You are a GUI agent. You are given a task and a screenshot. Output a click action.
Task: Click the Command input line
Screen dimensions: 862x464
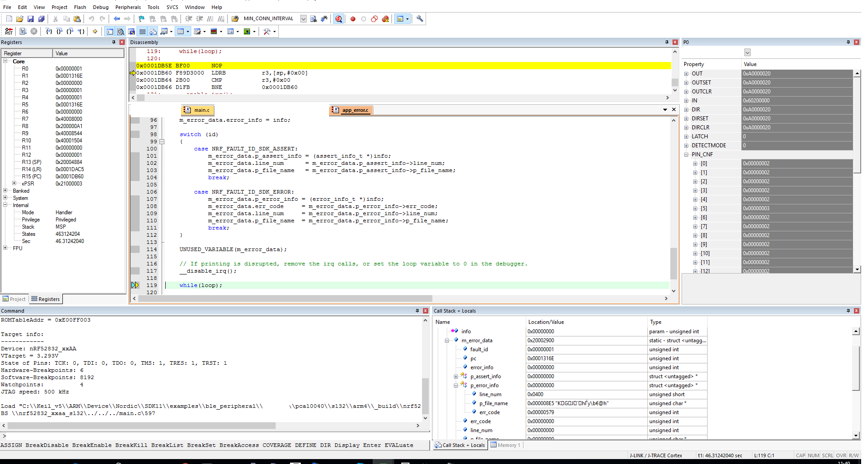tap(215, 436)
